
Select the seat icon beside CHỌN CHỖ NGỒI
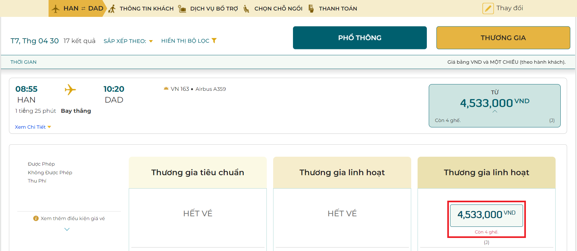click(x=245, y=8)
